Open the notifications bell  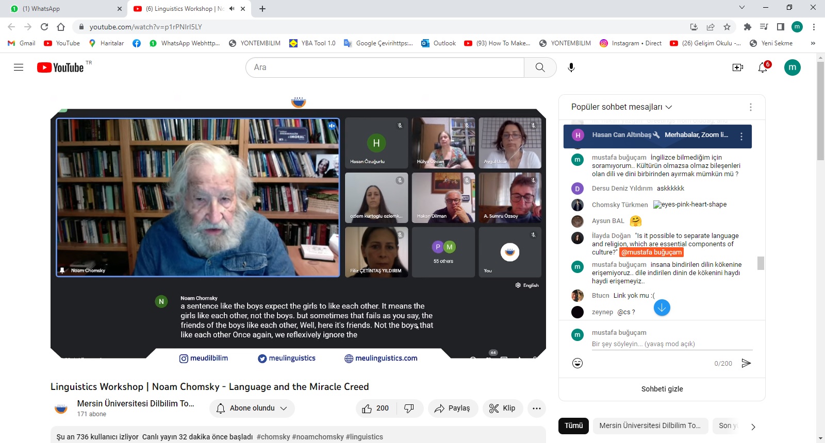coord(763,67)
